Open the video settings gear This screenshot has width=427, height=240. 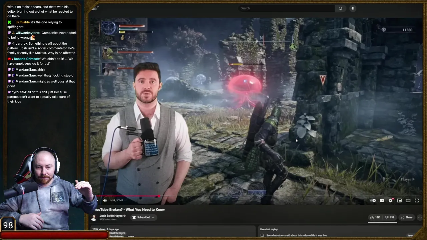(391, 200)
